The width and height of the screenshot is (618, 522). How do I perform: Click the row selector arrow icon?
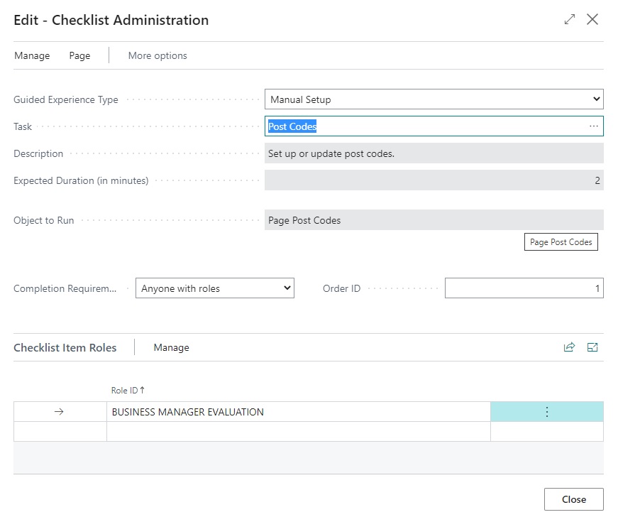pyautogui.click(x=60, y=412)
